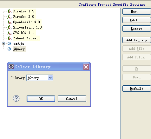Viewport: 151px width, 139px height.
Task: Click the Silverlight 1.0 library icon
Action: click(9, 27)
